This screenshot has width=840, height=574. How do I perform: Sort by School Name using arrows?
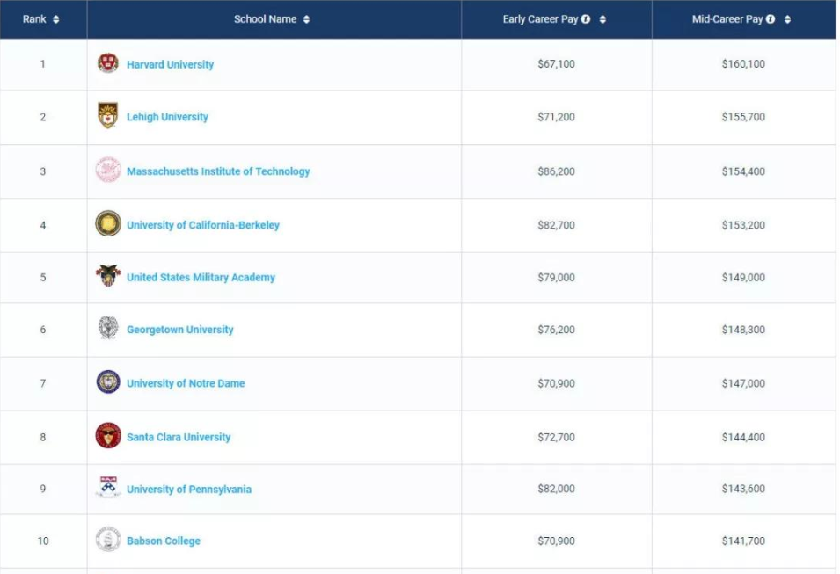[306, 19]
